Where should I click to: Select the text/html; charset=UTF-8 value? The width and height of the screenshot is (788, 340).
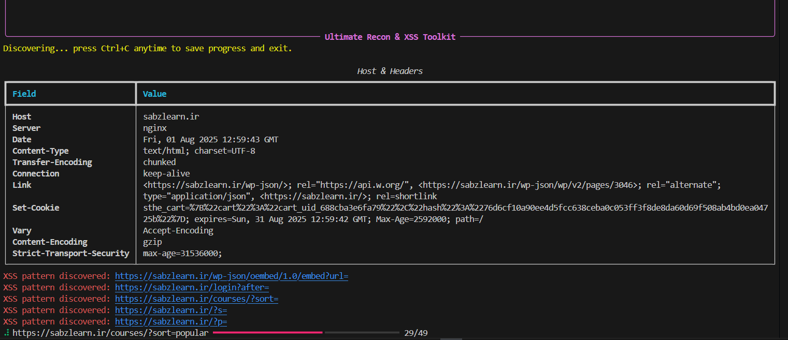199,151
